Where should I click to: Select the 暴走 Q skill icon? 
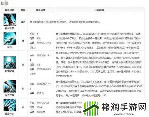pyautogui.click(x=10, y=38)
